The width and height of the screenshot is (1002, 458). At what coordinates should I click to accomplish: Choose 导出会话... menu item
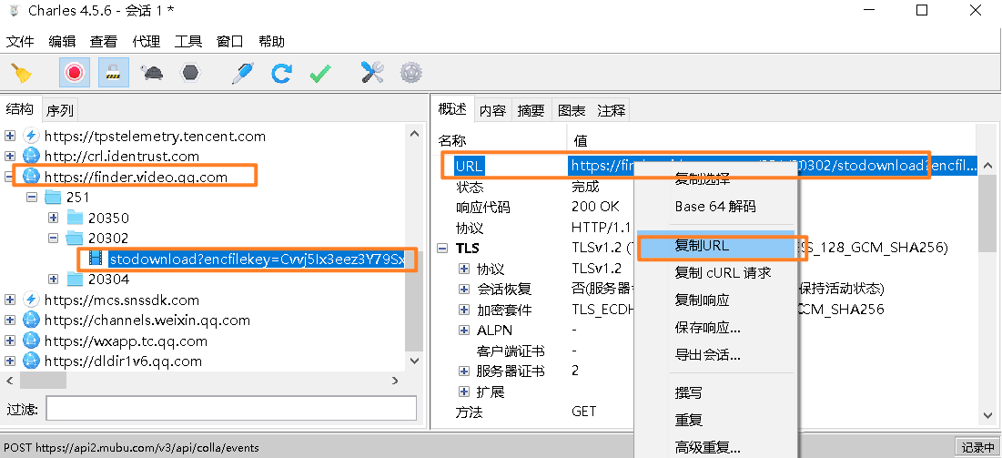pos(715,354)
